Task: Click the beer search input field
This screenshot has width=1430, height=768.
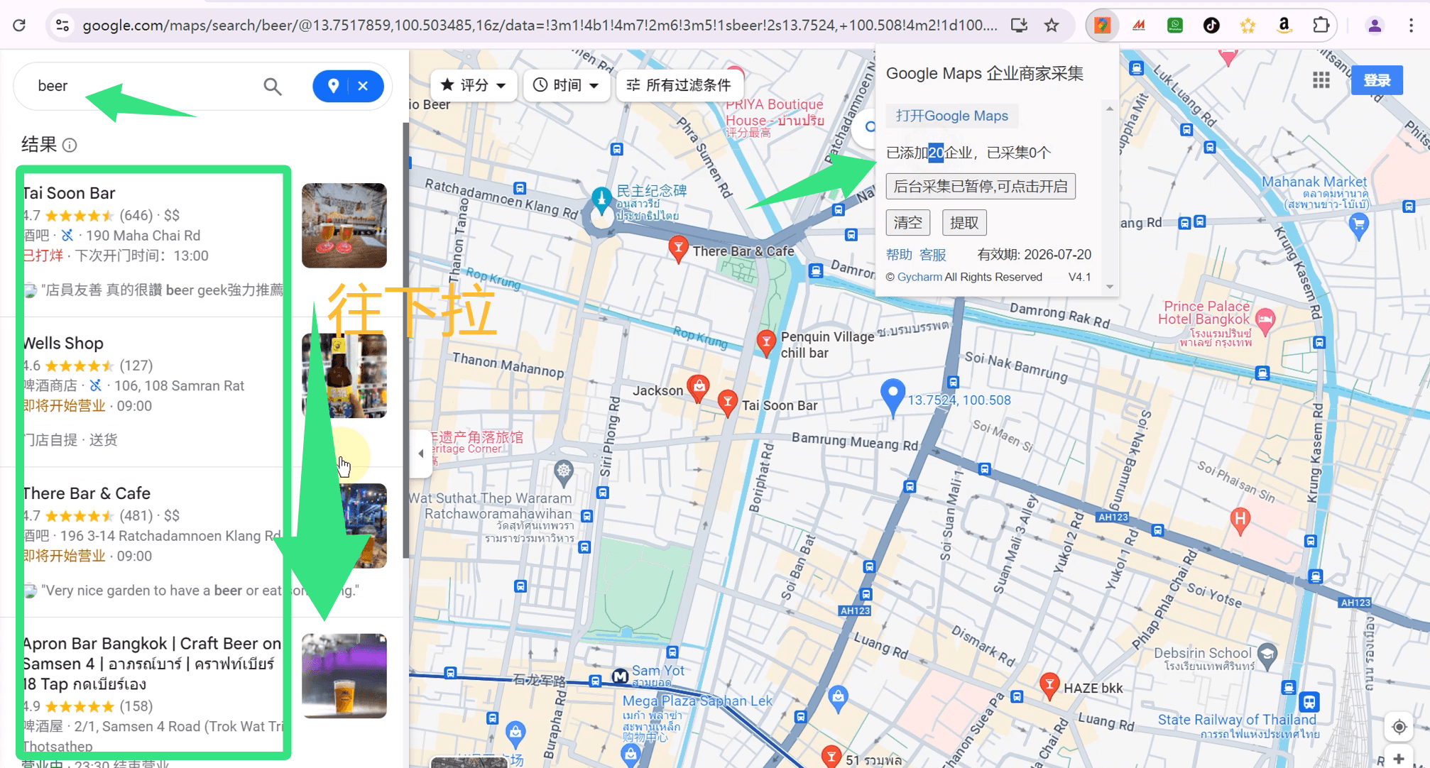Action: coord(142,86)
